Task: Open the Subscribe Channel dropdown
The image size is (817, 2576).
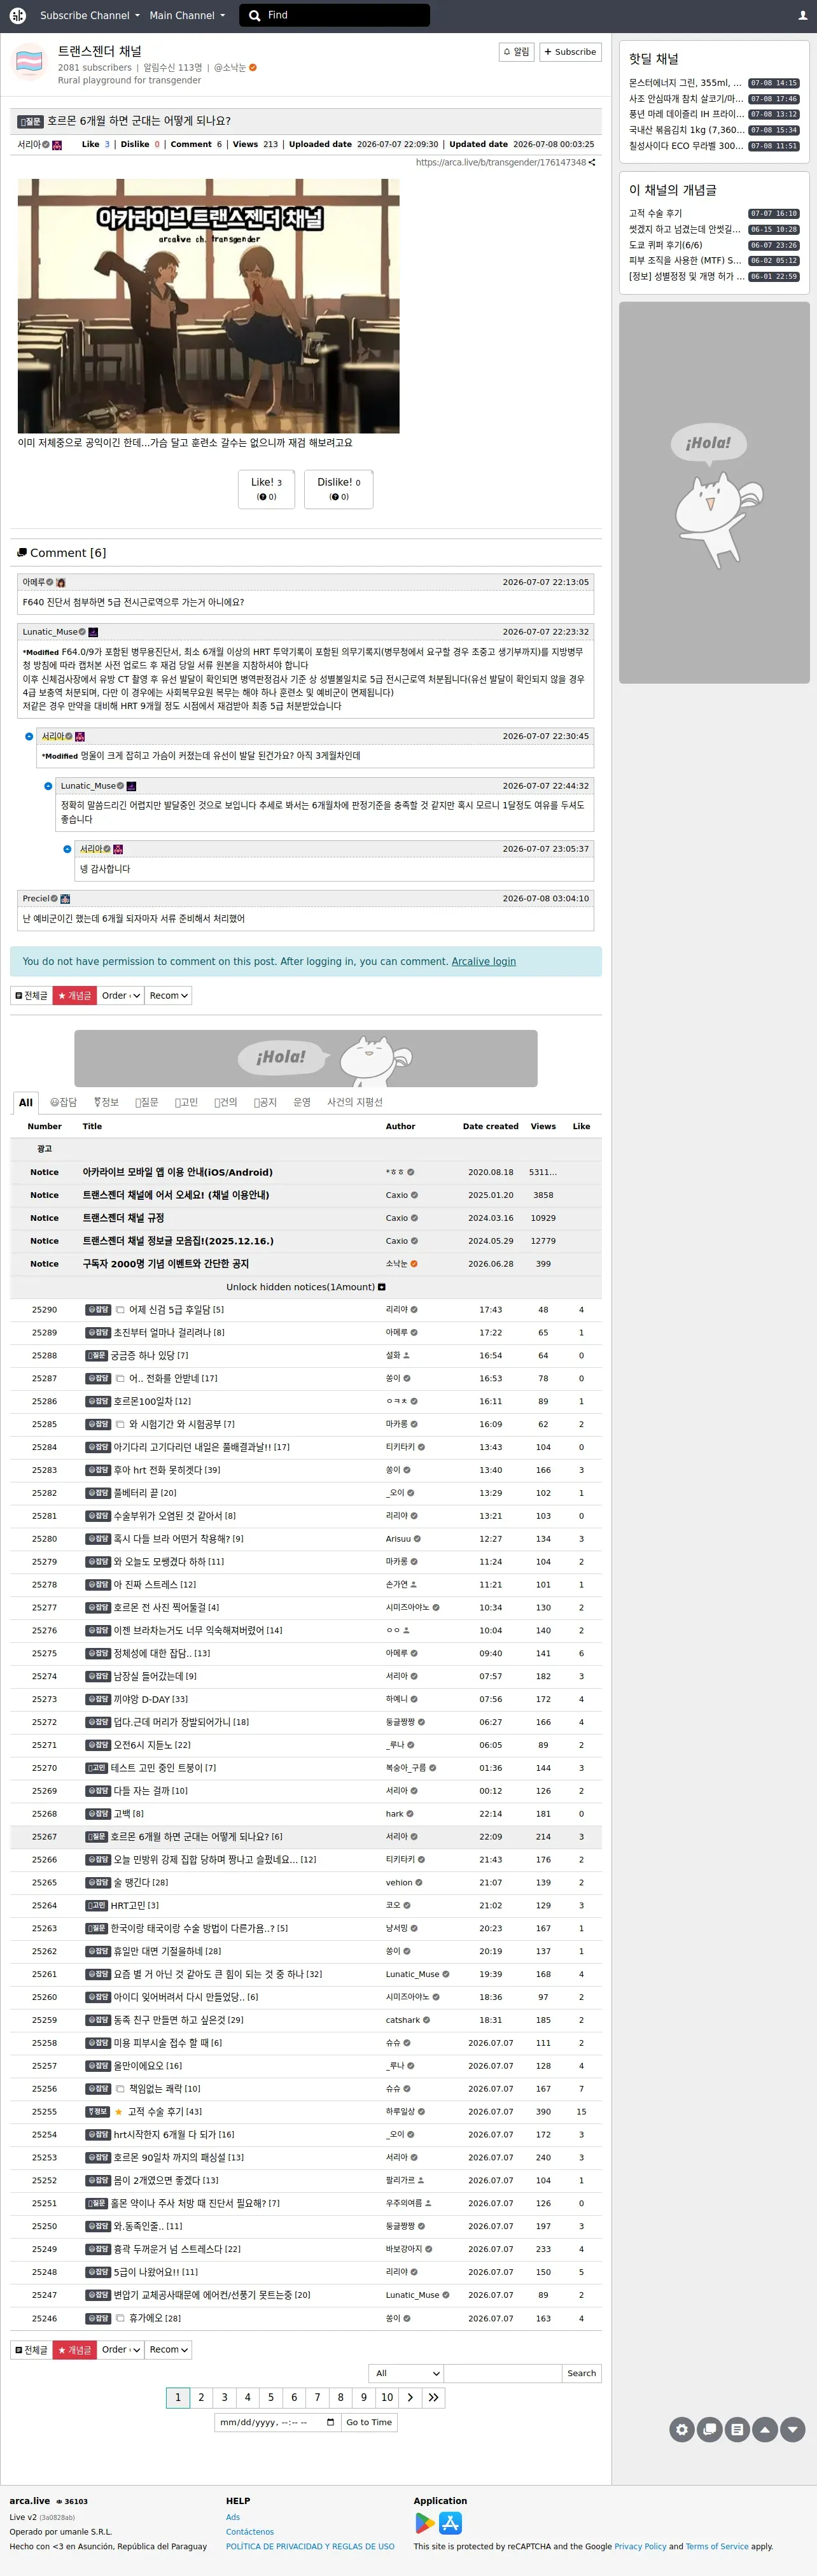Action: point(90,15)
